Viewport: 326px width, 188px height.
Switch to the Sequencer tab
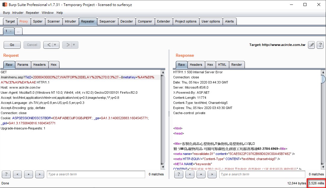click(108, 21)
